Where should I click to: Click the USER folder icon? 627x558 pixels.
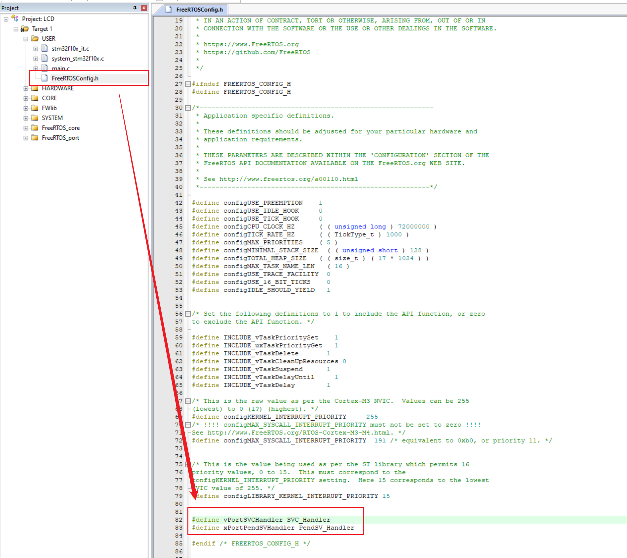click(x=35, y=39)
